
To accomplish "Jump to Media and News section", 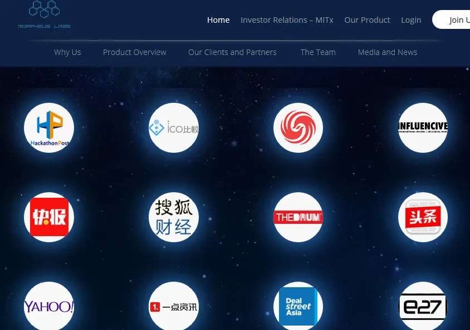I will 388,52.
